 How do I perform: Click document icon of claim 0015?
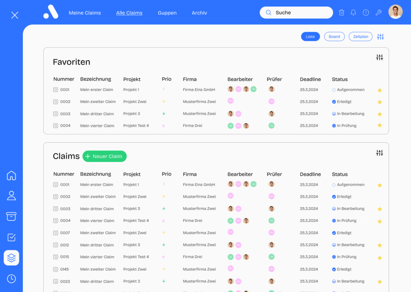55,257
